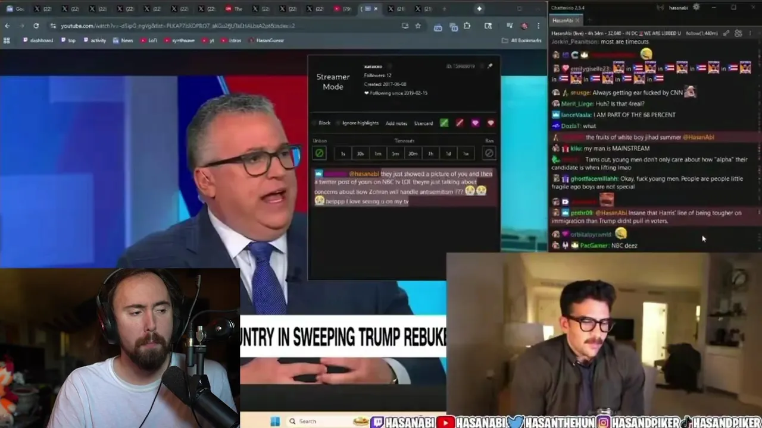Select the 1h timeout button
The width and height of the screenshot is (762, 428).
click(430, 153)
